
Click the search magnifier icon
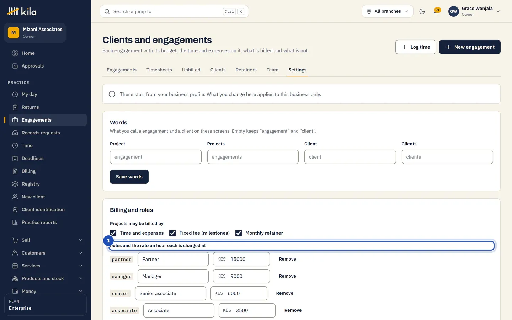(x=107, y=11)
